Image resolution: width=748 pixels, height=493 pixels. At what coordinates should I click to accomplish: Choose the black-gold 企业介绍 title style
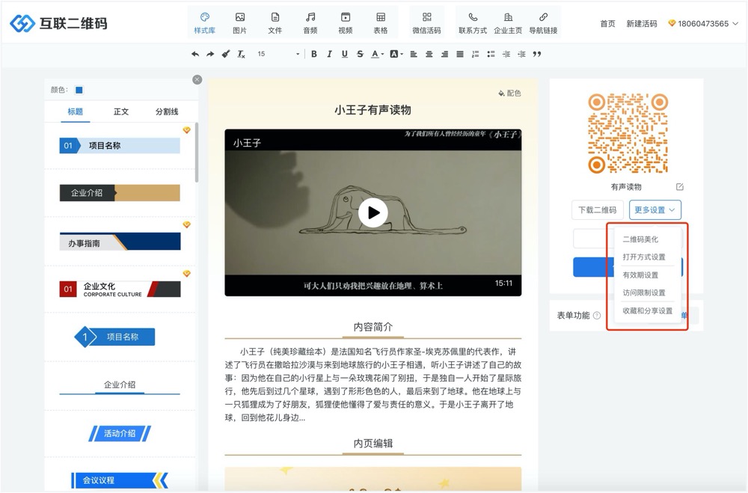[120, 193]
